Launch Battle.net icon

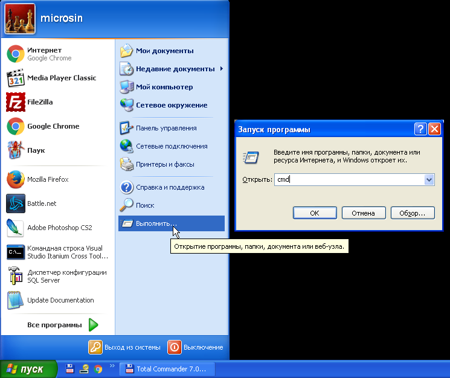[16, 203]
